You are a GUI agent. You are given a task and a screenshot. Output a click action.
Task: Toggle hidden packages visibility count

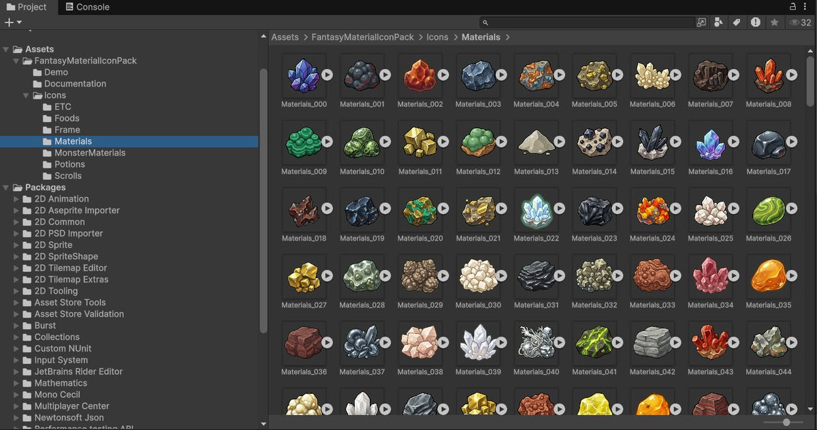800,22
